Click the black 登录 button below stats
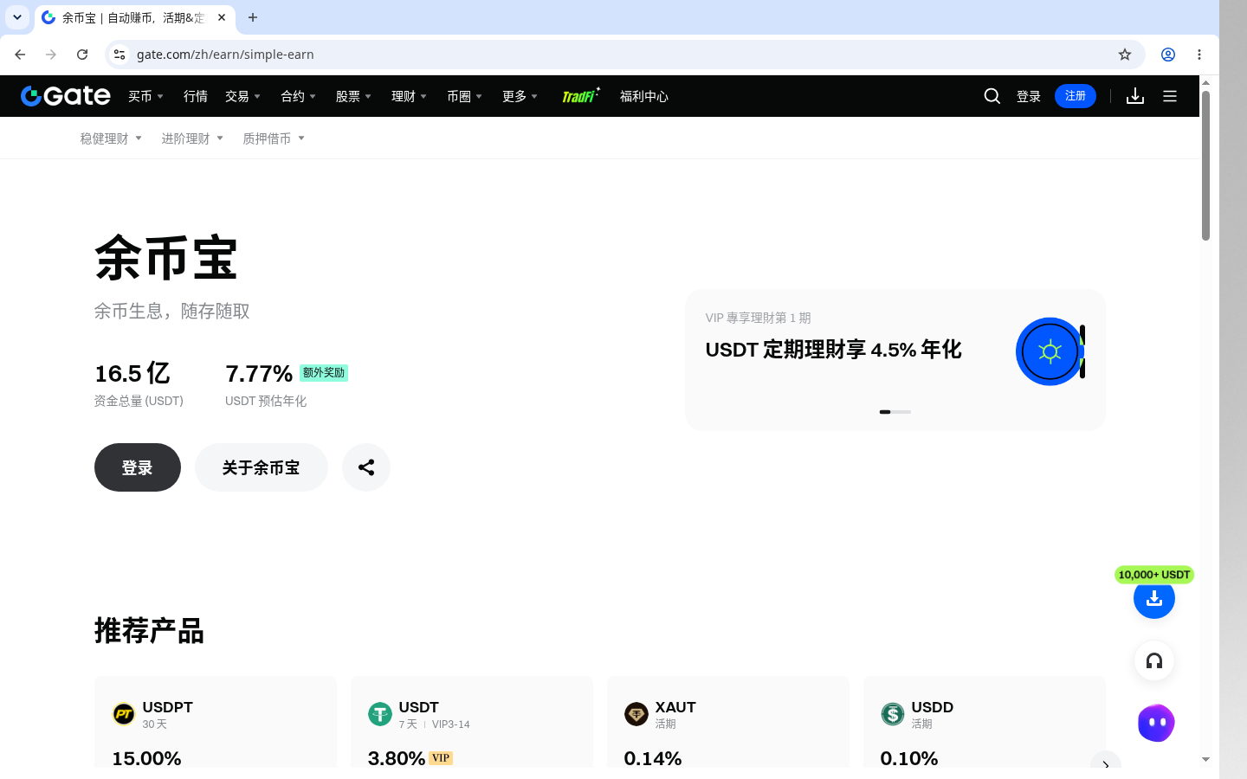The image size is (1247, 779). point(138,467)
